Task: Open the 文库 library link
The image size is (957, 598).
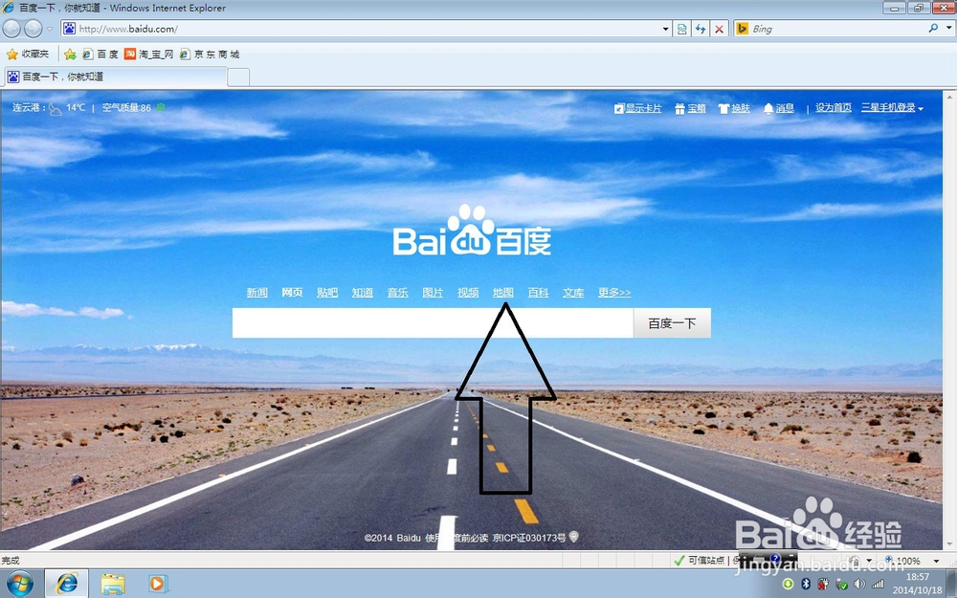Action: point(573,292)
